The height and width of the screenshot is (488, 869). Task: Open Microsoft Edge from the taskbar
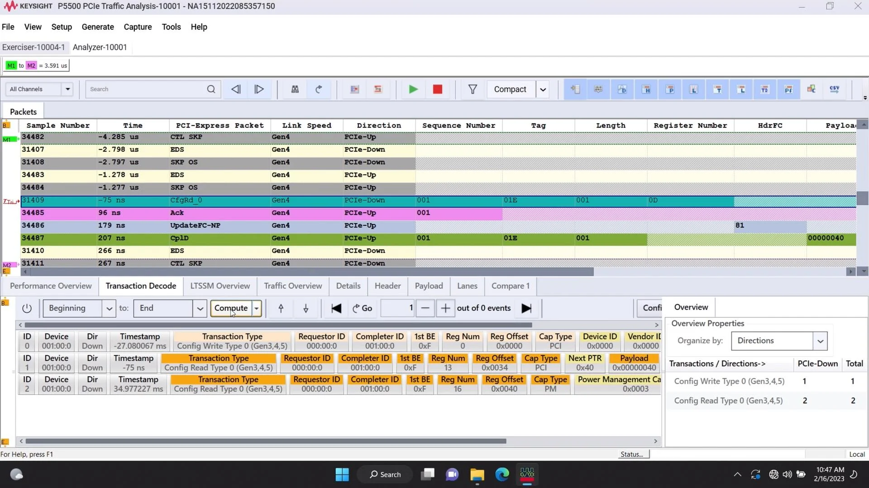[x=502, y=474]
